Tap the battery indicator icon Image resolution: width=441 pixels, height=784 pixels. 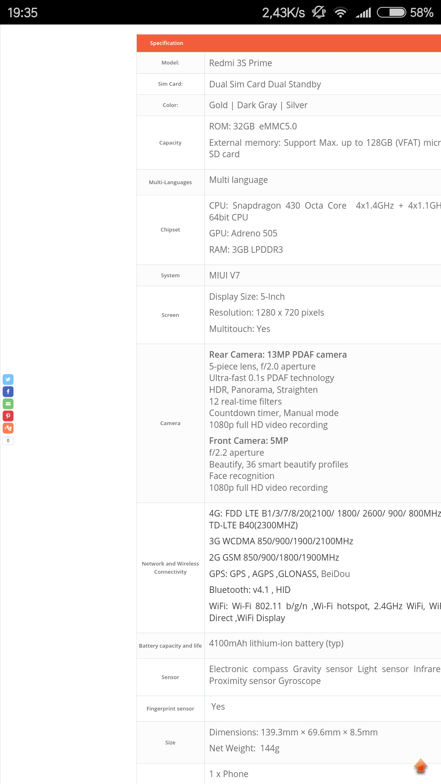tap(391, 12)
